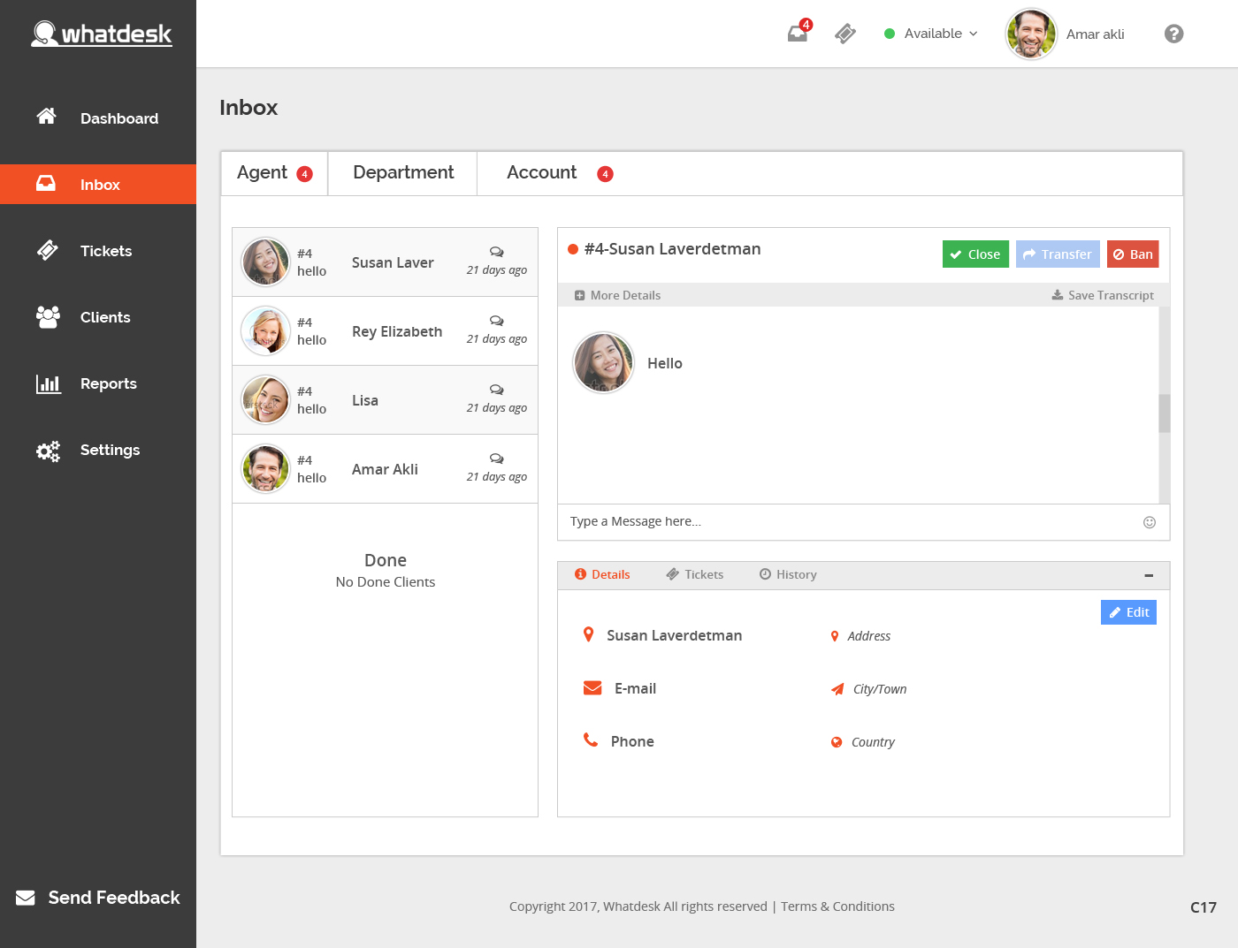
Task: Switch to the Department tab
Action: tap(402, 172)
